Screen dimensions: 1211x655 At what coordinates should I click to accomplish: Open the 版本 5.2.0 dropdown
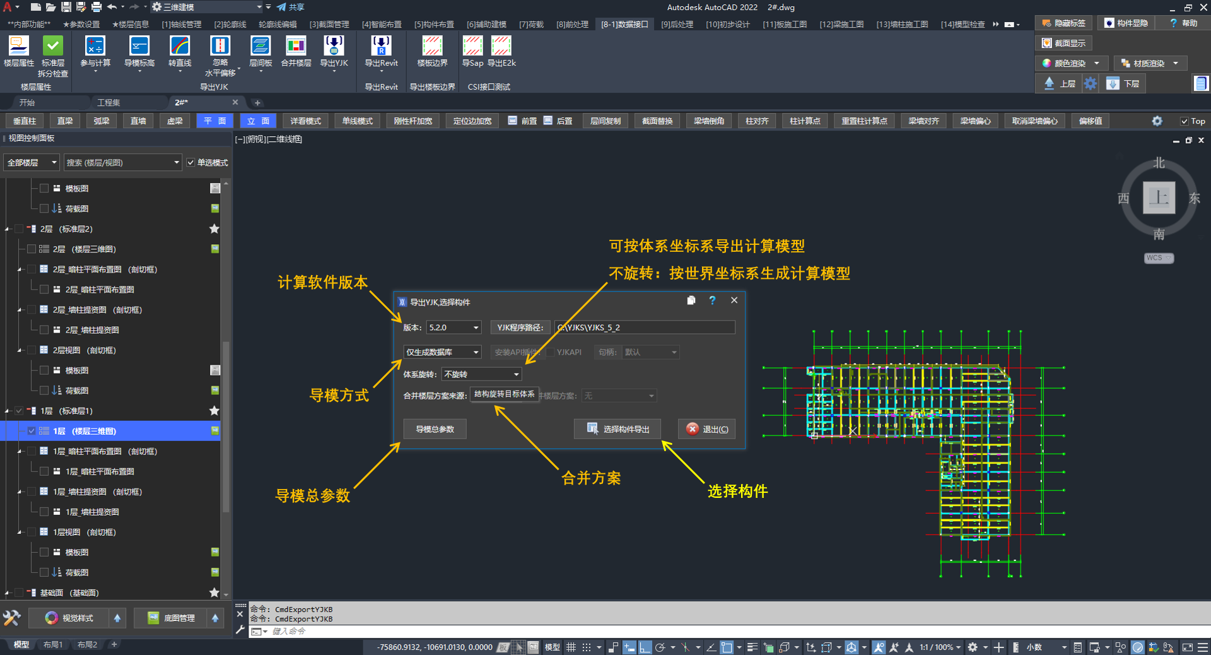coord(453,327)
